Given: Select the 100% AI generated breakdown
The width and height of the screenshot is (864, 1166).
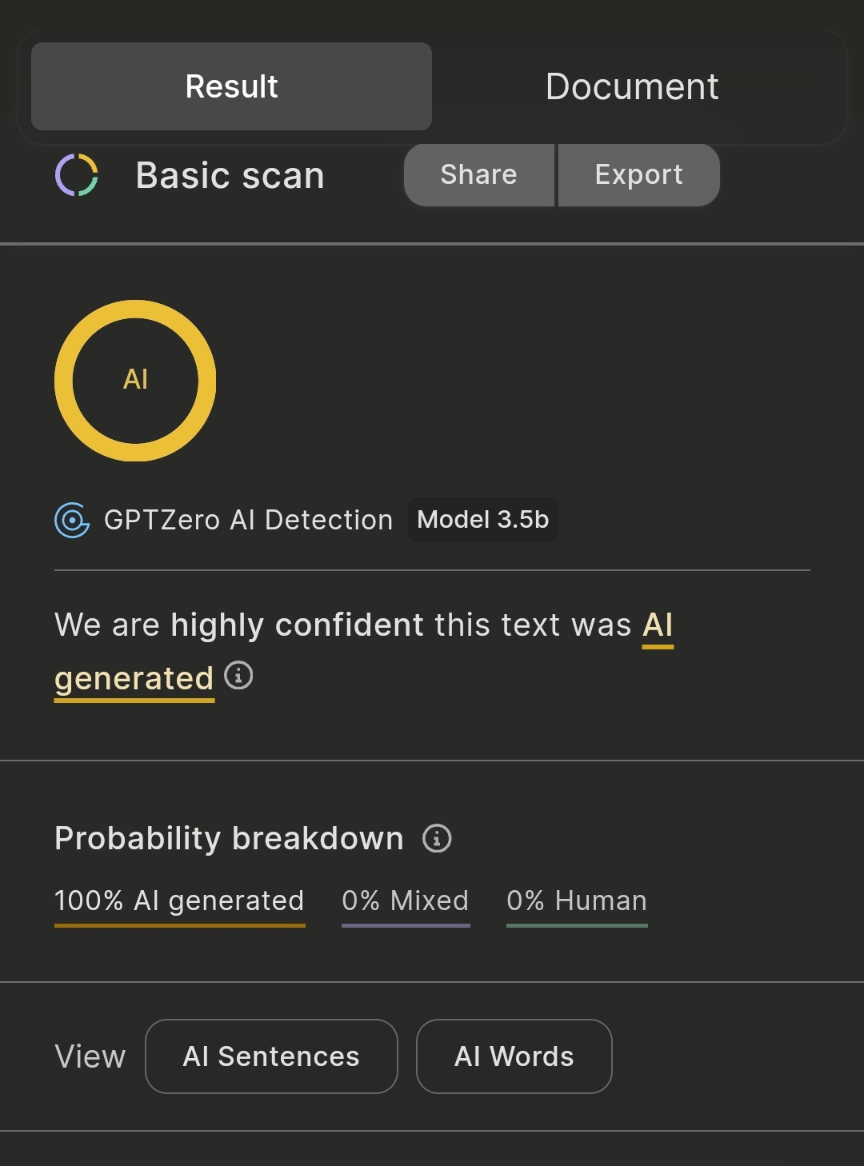Looking at the screenshot, I should (x=179, y=901).
